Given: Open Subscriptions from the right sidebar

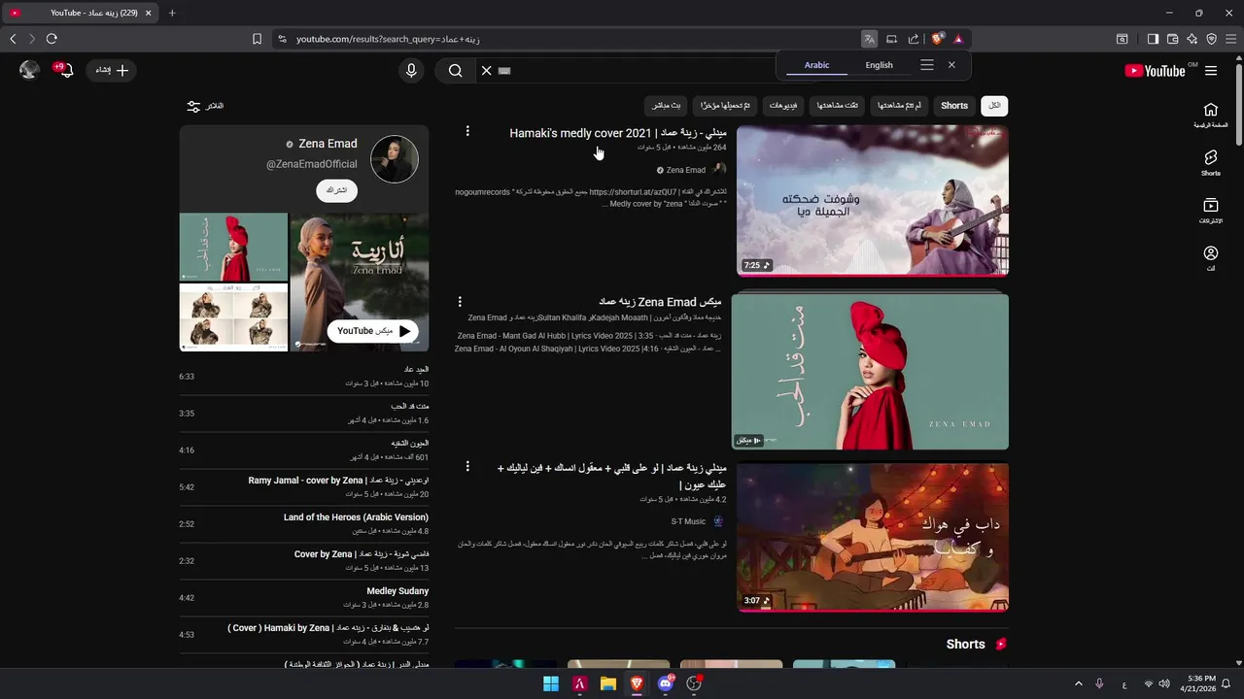Looking at the screenshot, I should click(x=1211, y=211).
